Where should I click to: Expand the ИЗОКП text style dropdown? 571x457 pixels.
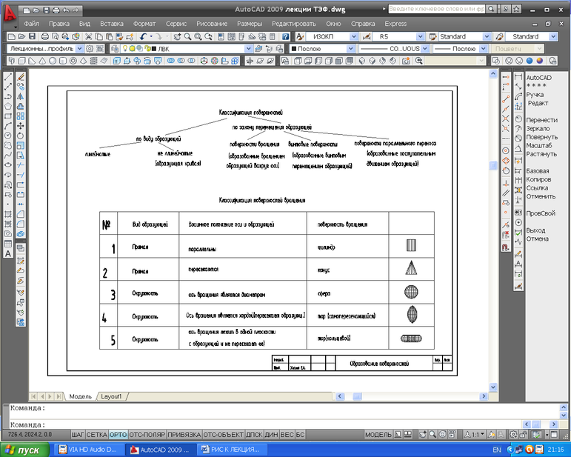click(353, 36)
